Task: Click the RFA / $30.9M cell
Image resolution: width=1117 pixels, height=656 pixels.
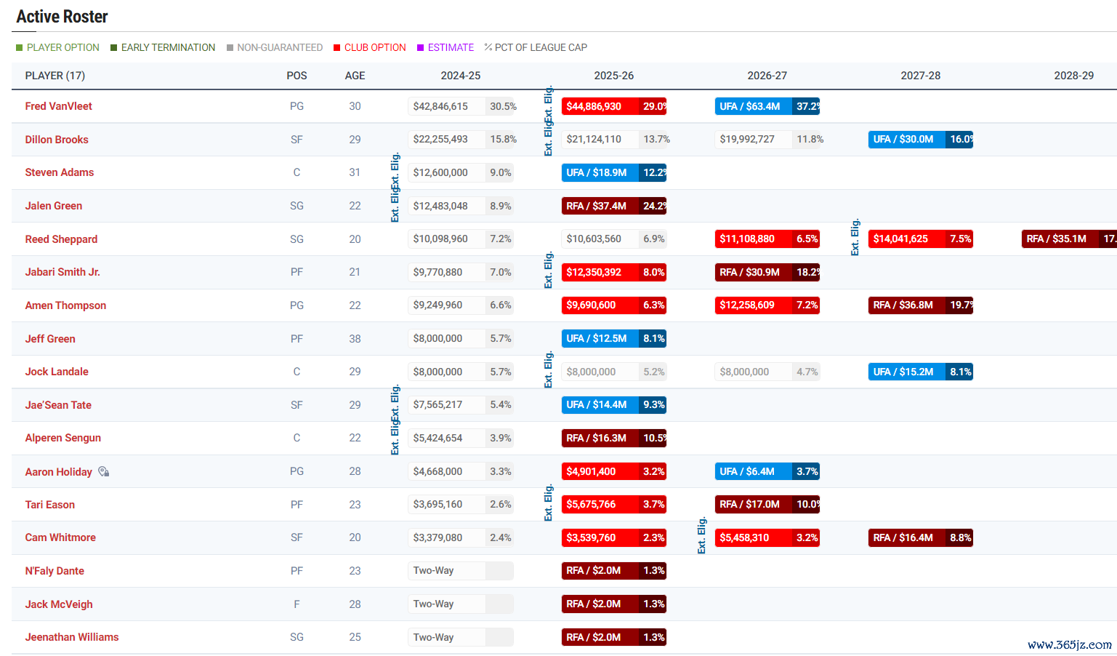Action: pos(767,272)
